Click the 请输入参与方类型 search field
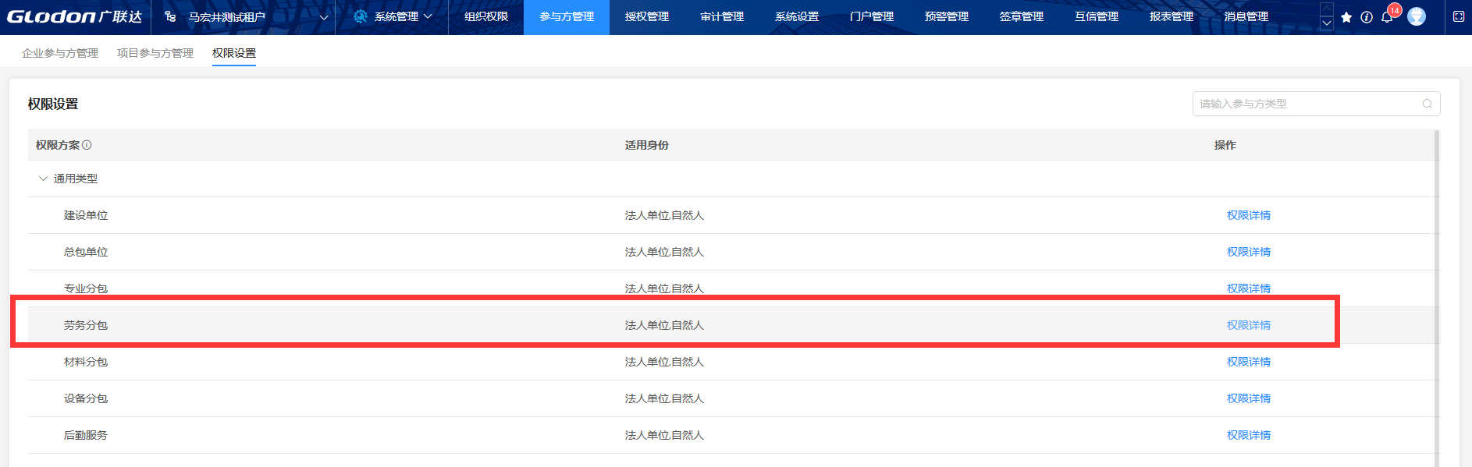 pos(1316,104)
